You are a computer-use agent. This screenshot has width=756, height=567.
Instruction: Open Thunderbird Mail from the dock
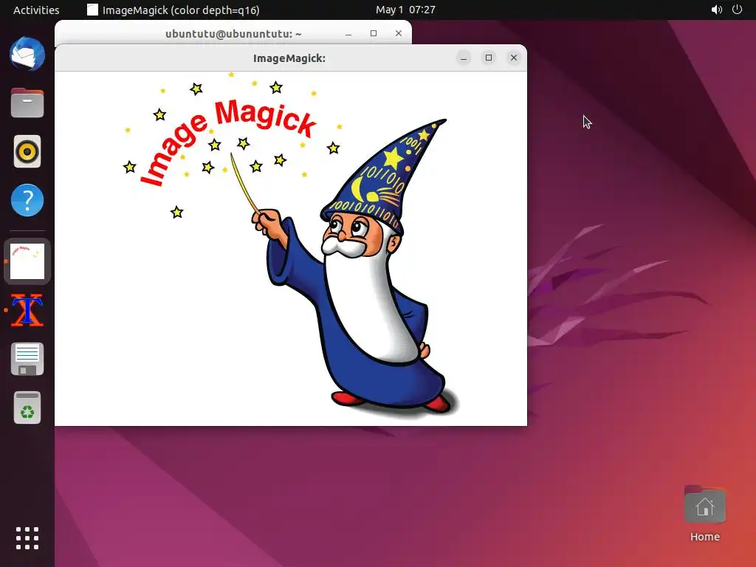click(x=27, y=54)
